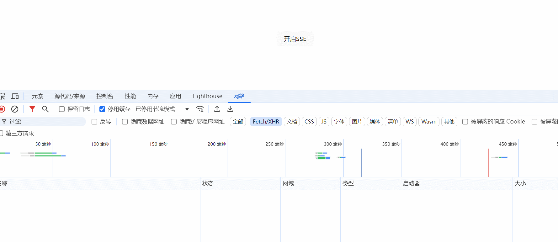
Task: Switch to 元素 tab
Action: coord(38,96)
